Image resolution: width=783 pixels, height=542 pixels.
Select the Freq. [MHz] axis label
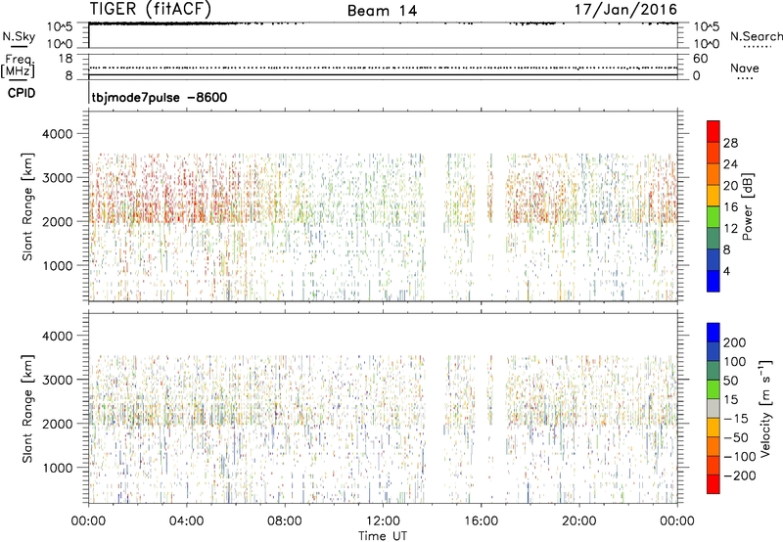click(x=18, y=67)
